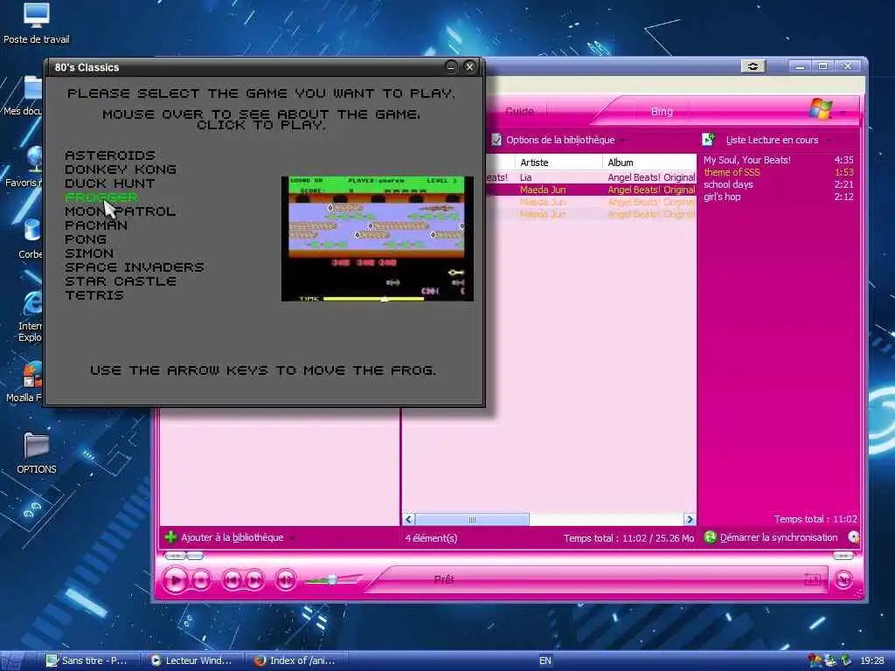
Task: Click Démarrer la synchronisation
Action: [779, 537]
